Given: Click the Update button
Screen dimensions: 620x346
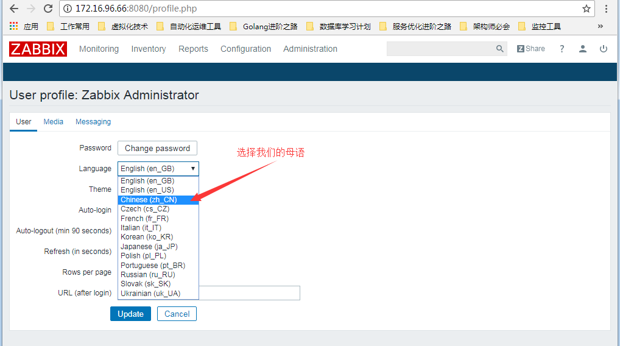Looking at the screenshot, I should pos(130,314).
